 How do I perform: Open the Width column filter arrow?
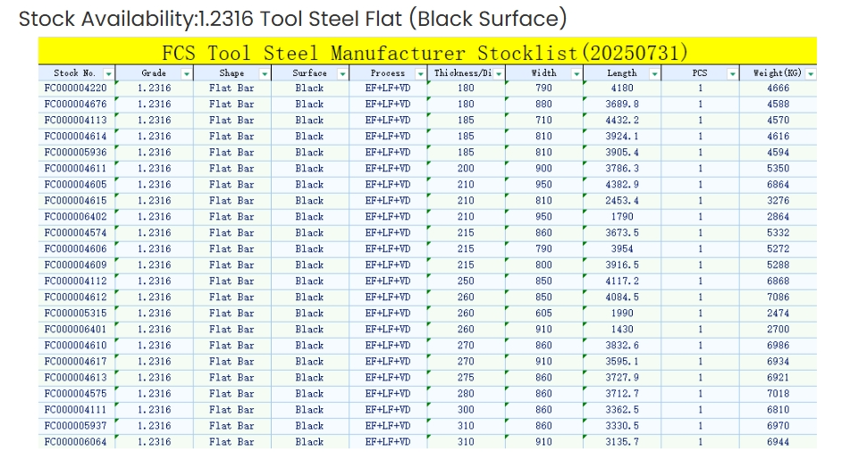tap(576, 73)
